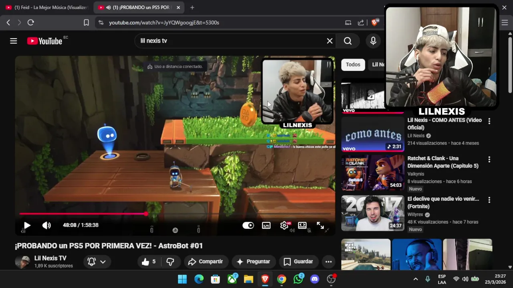This screenshot has height=288, width=513.
Task: Click the como antes video thumbnail
Action: coord(373,134)
